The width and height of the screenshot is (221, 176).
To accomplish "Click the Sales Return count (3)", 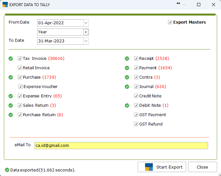I will pos(53,105).
